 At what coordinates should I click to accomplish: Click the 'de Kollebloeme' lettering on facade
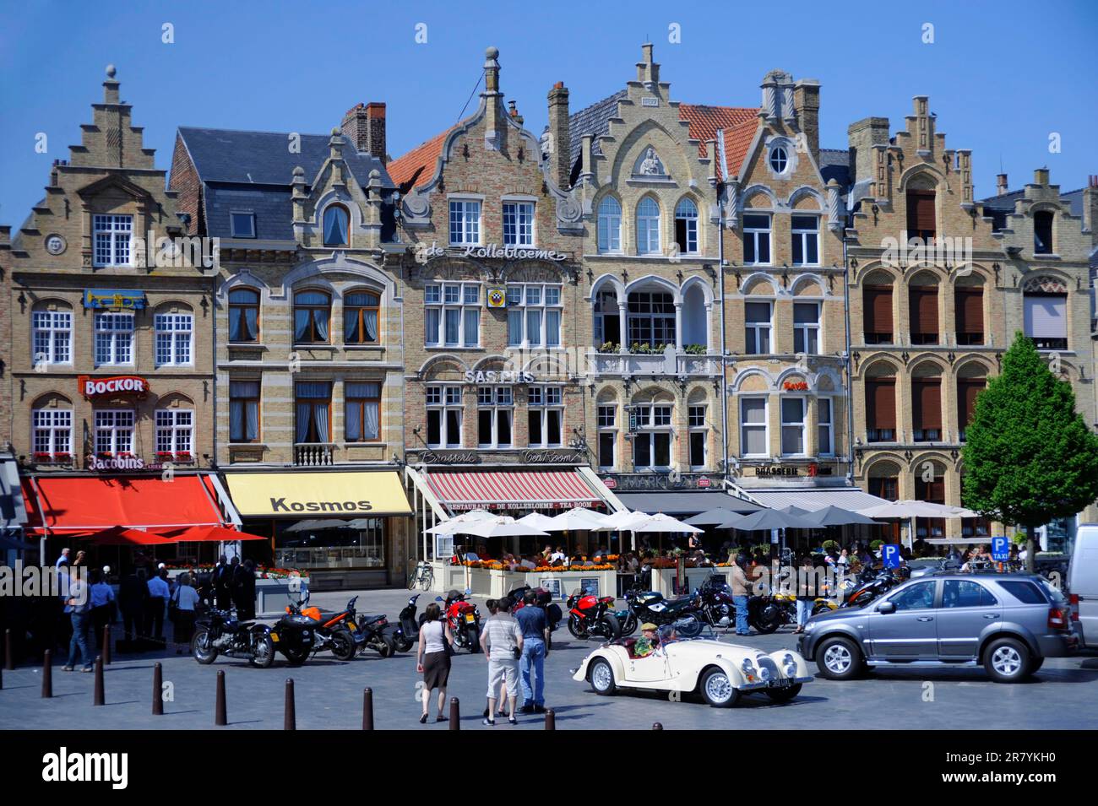click(x=491, y=252)
